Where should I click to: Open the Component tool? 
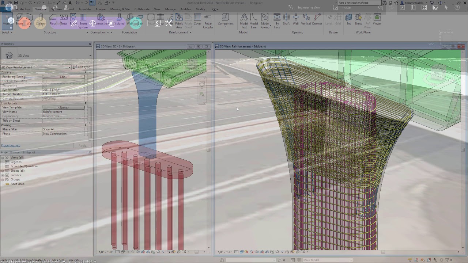click(x=226, y=20)
